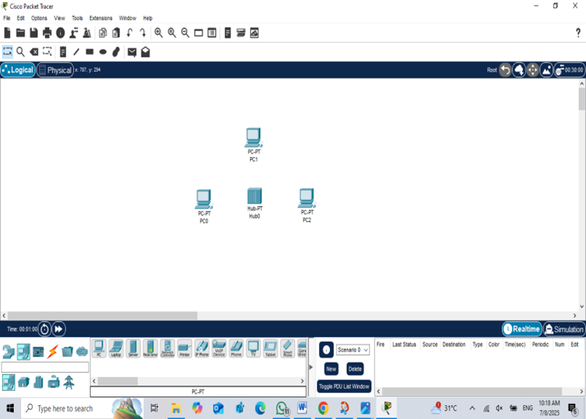Pick IP Phone from the device list
This screenshot has height=419, width=586.
202,349
